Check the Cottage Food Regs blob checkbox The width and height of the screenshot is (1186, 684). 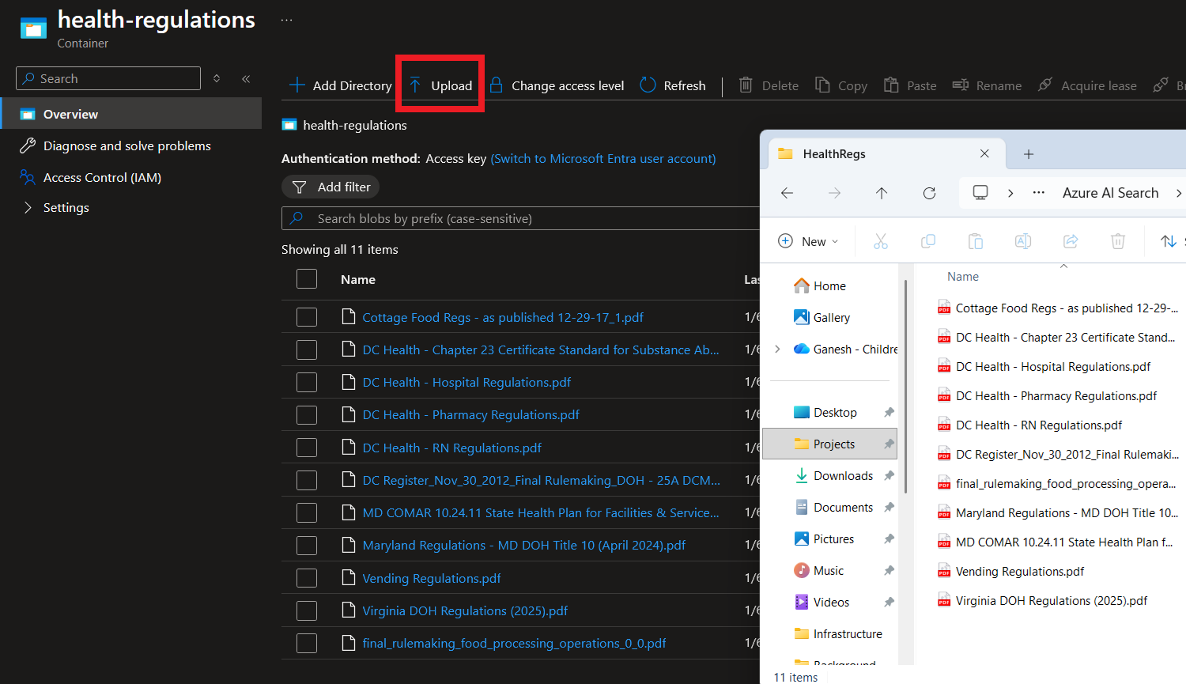pos(307,317)
